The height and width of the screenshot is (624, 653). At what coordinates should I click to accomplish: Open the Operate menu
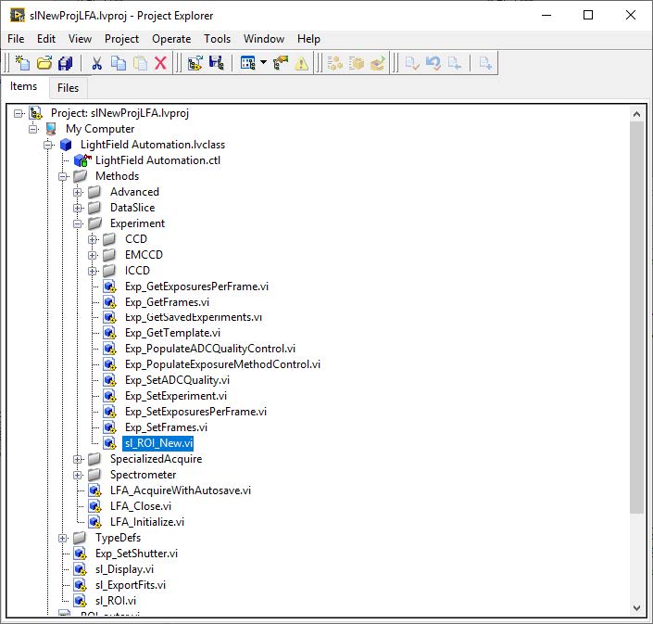pyautogui.click(x=171, y=39)
